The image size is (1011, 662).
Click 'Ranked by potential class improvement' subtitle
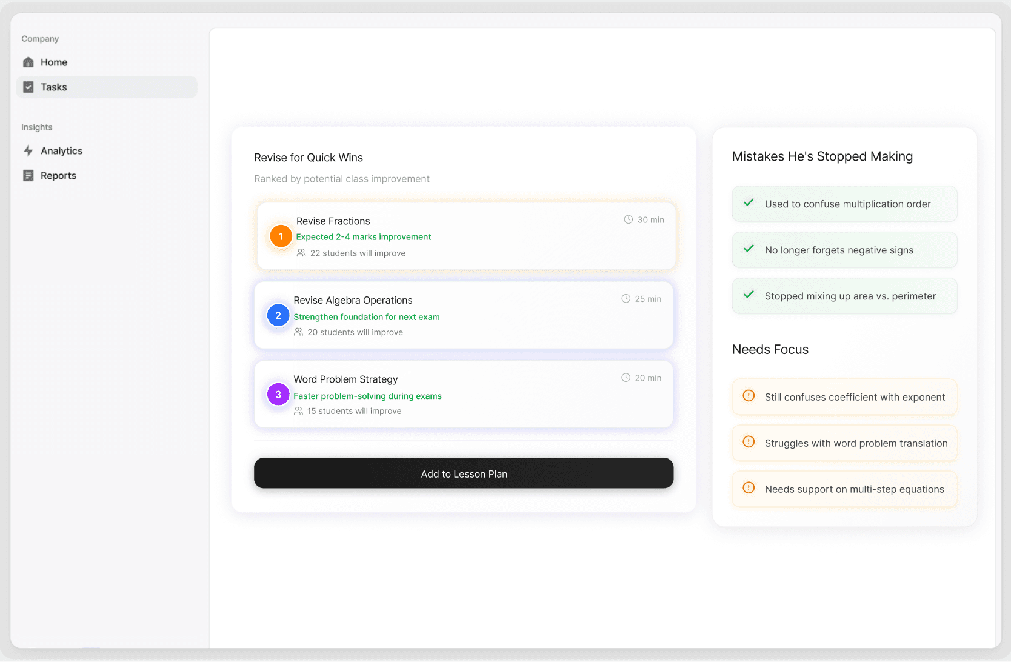pos(342,179)
